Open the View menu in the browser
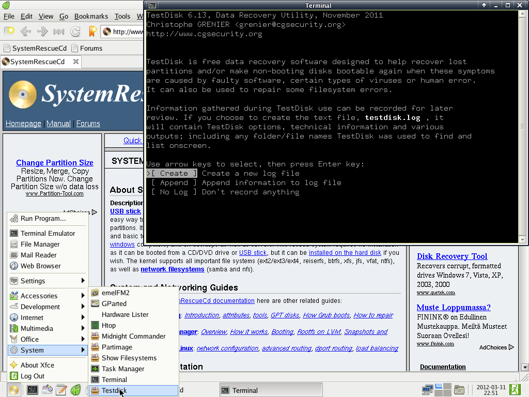This screenshot has height=397, width=529. [46, 16]
